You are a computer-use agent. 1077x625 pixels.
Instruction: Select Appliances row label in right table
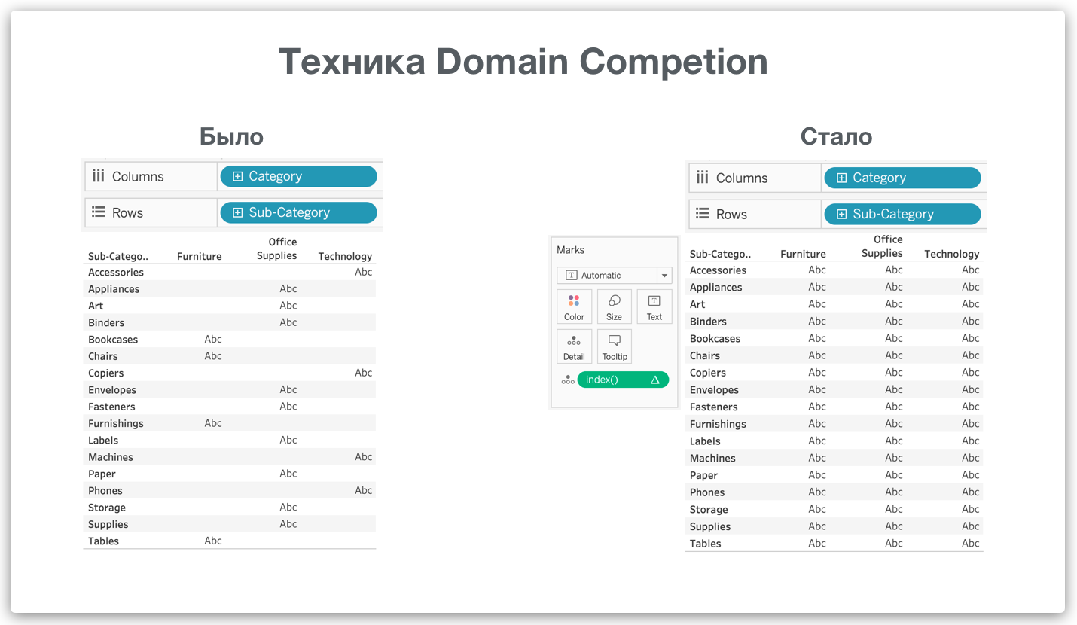pyautogui.click(x=716, y=287)
